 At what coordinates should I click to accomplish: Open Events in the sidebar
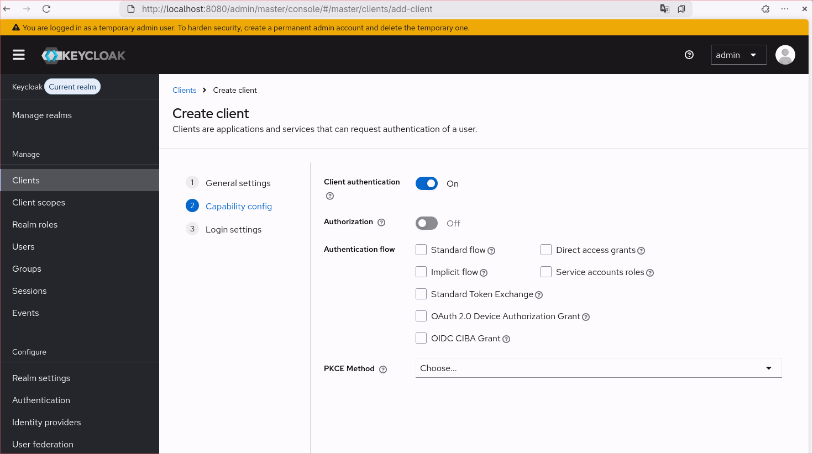tap(80, 313)
